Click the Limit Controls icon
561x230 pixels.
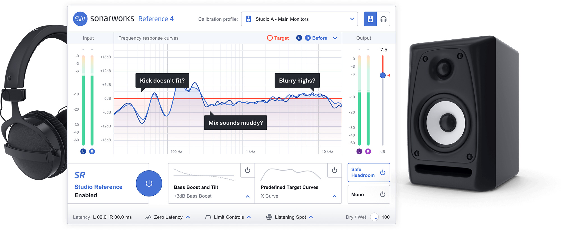pyautogui.click(x=208, y=217)
